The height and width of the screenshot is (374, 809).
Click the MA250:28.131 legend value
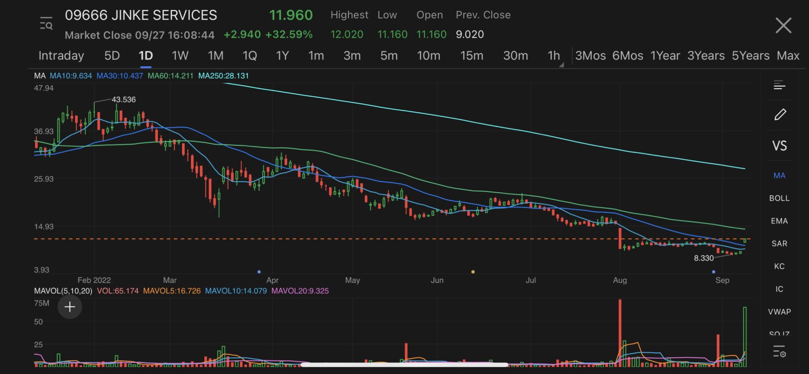point(224,76)
